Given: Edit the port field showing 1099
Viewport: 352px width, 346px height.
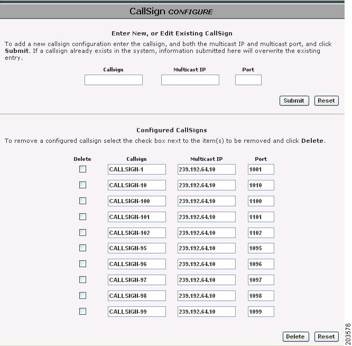Looking at the screenshot, I should (x=261, y=312).
